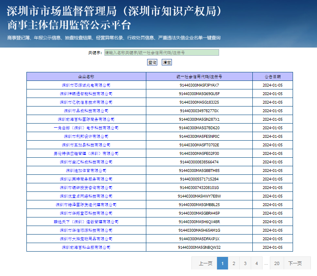Open 深圳神眼通智能科技有限公司 link
This screenshot has height=276, width=317.
click(86, 93)
